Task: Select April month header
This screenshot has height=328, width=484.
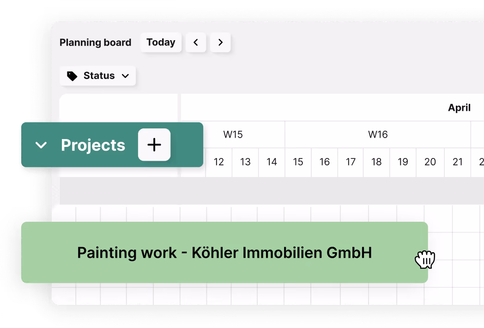Action: pos(460,108)
